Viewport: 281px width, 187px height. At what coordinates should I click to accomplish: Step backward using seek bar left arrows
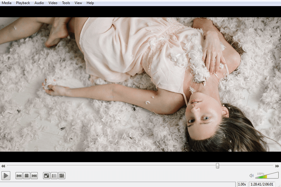click(x=3, y=166)
